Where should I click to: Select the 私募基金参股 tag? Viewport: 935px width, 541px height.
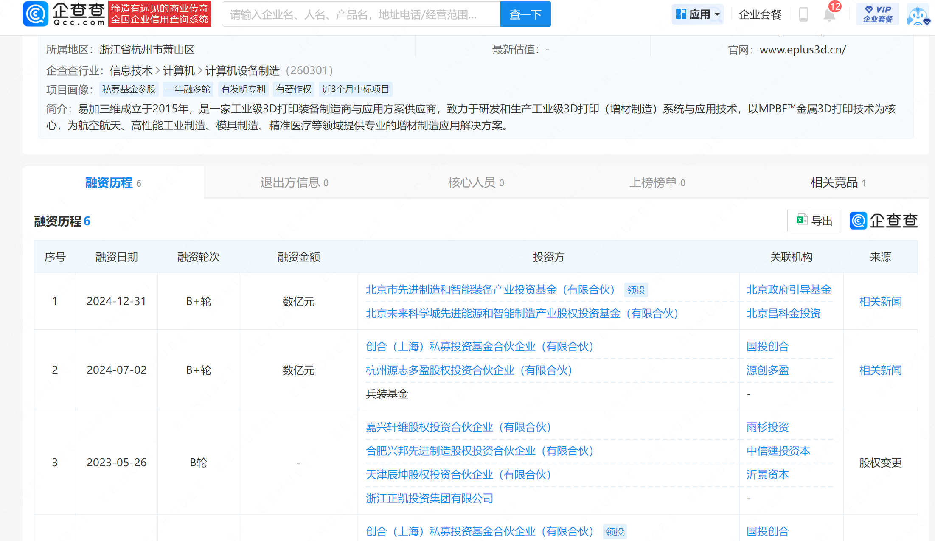coord(129,89)
